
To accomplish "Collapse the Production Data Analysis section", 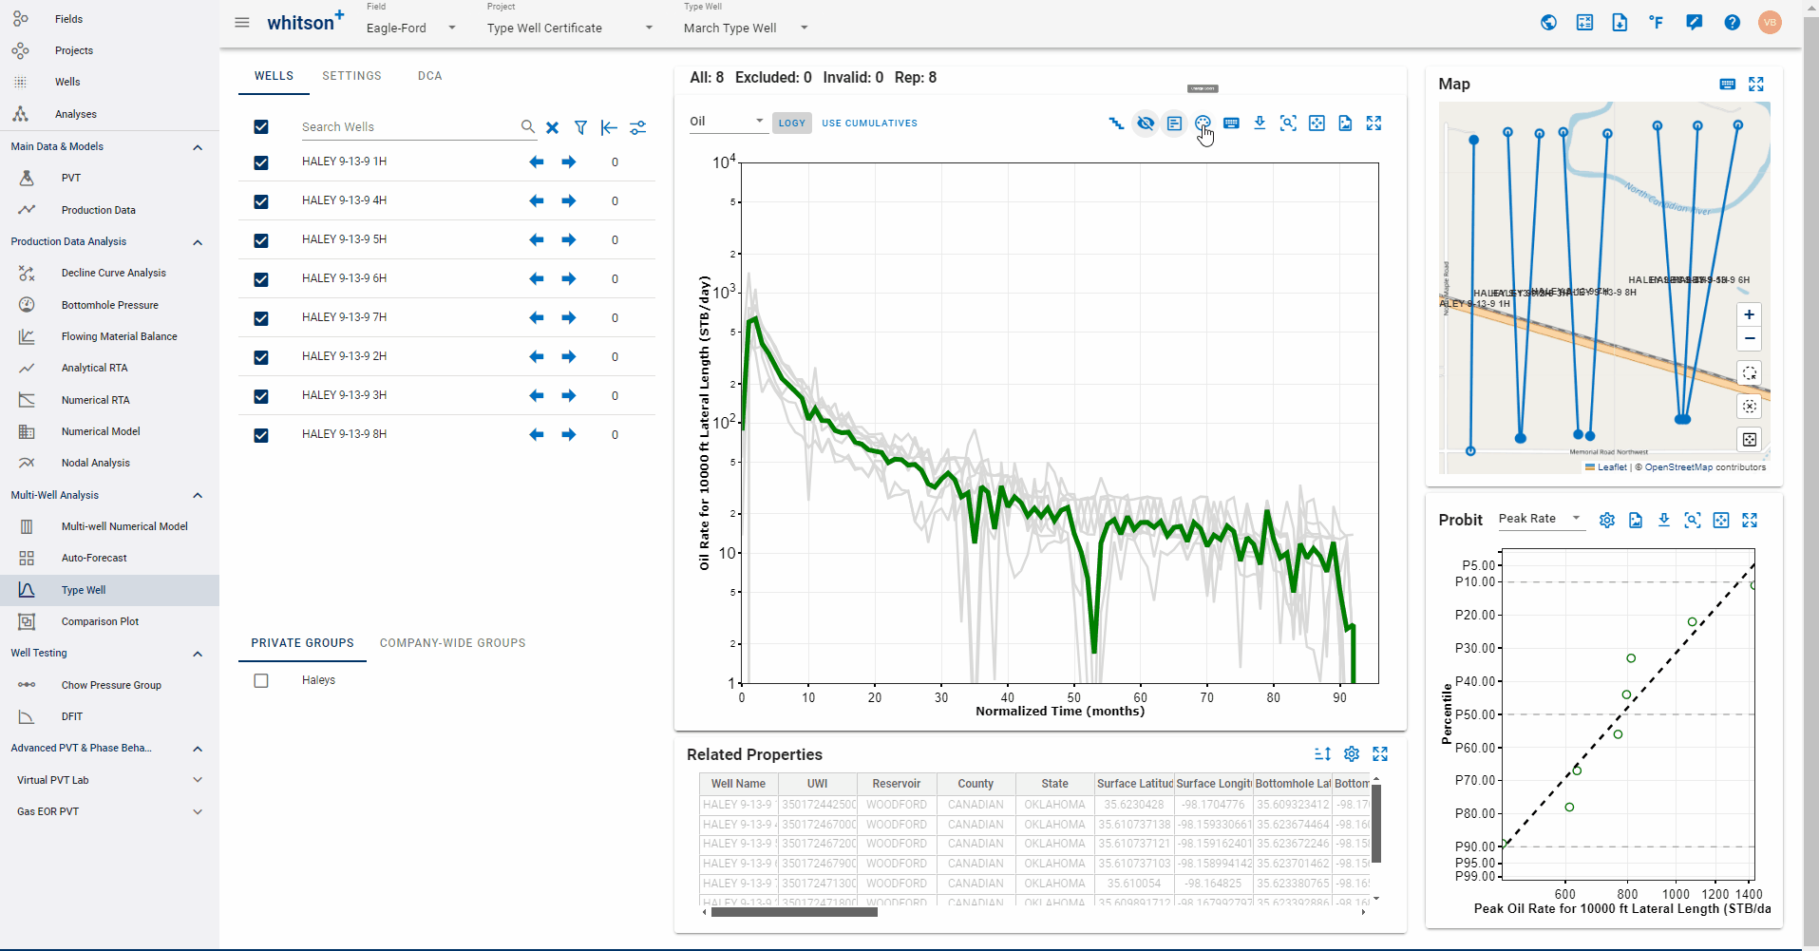I will point(198,242).
